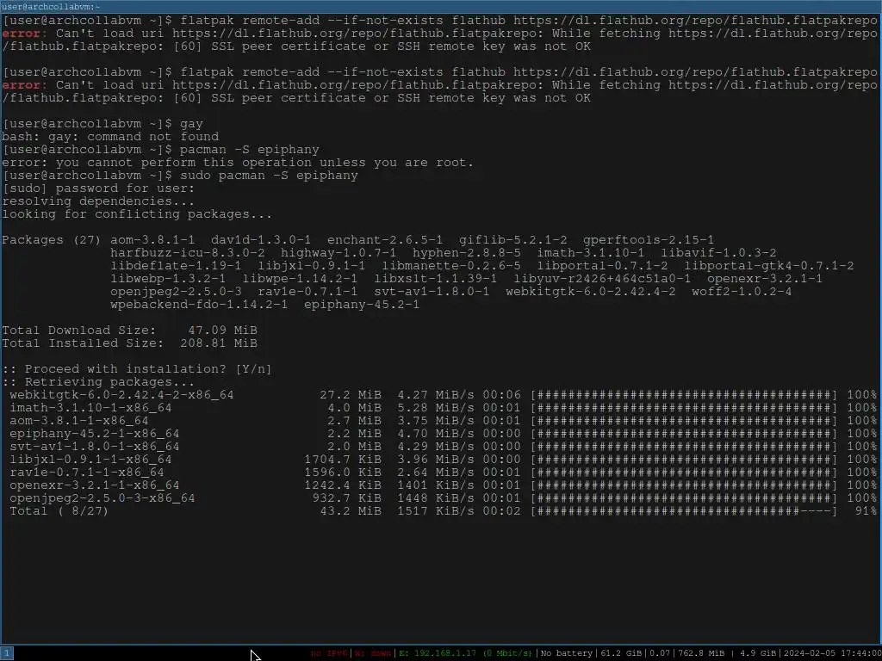
Task: Click package name 'harfbuzz-icu-8.3.0-2'
Action: 187,253
